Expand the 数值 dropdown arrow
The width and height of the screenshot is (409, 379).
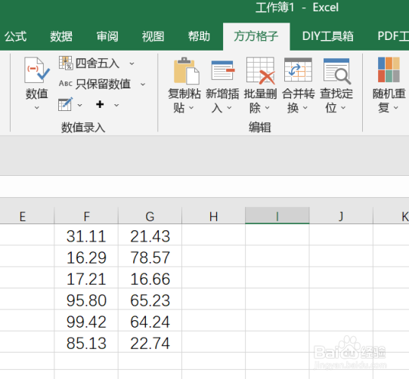point(37,107)
